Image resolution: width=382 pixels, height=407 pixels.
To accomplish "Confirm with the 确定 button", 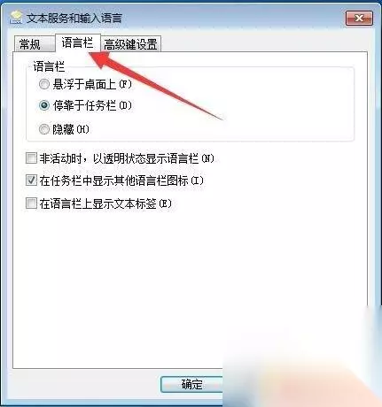I will point(191,384).
